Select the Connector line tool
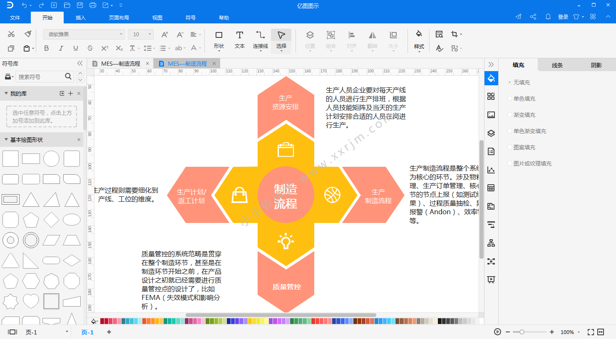 [260, 40]
